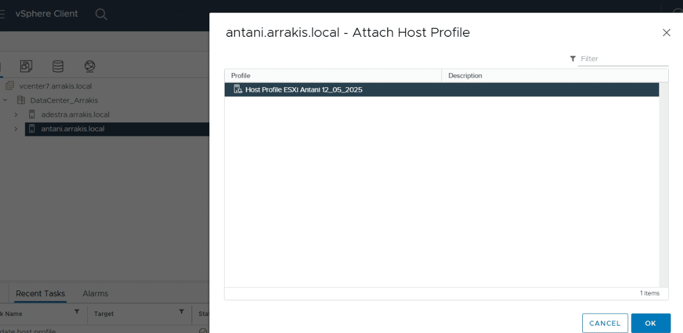Confirm attaching the profile with OK
This screenshot has height=333, width=683.
click(x=651, y=323)
